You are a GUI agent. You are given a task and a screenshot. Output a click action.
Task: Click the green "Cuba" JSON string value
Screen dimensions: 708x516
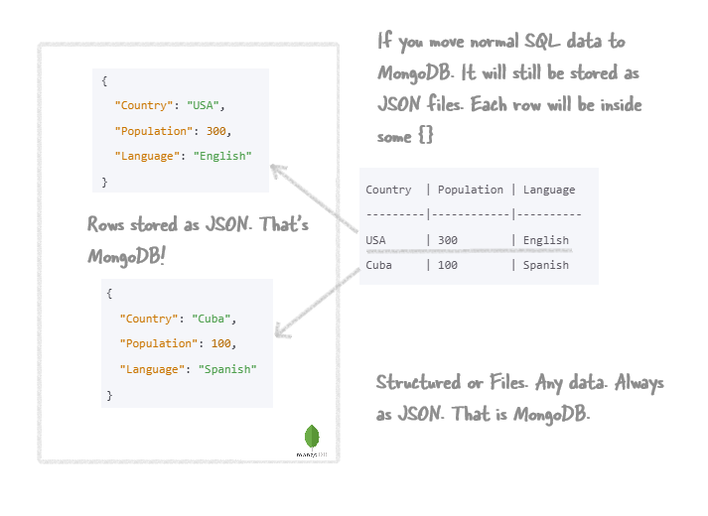[211, 319]
